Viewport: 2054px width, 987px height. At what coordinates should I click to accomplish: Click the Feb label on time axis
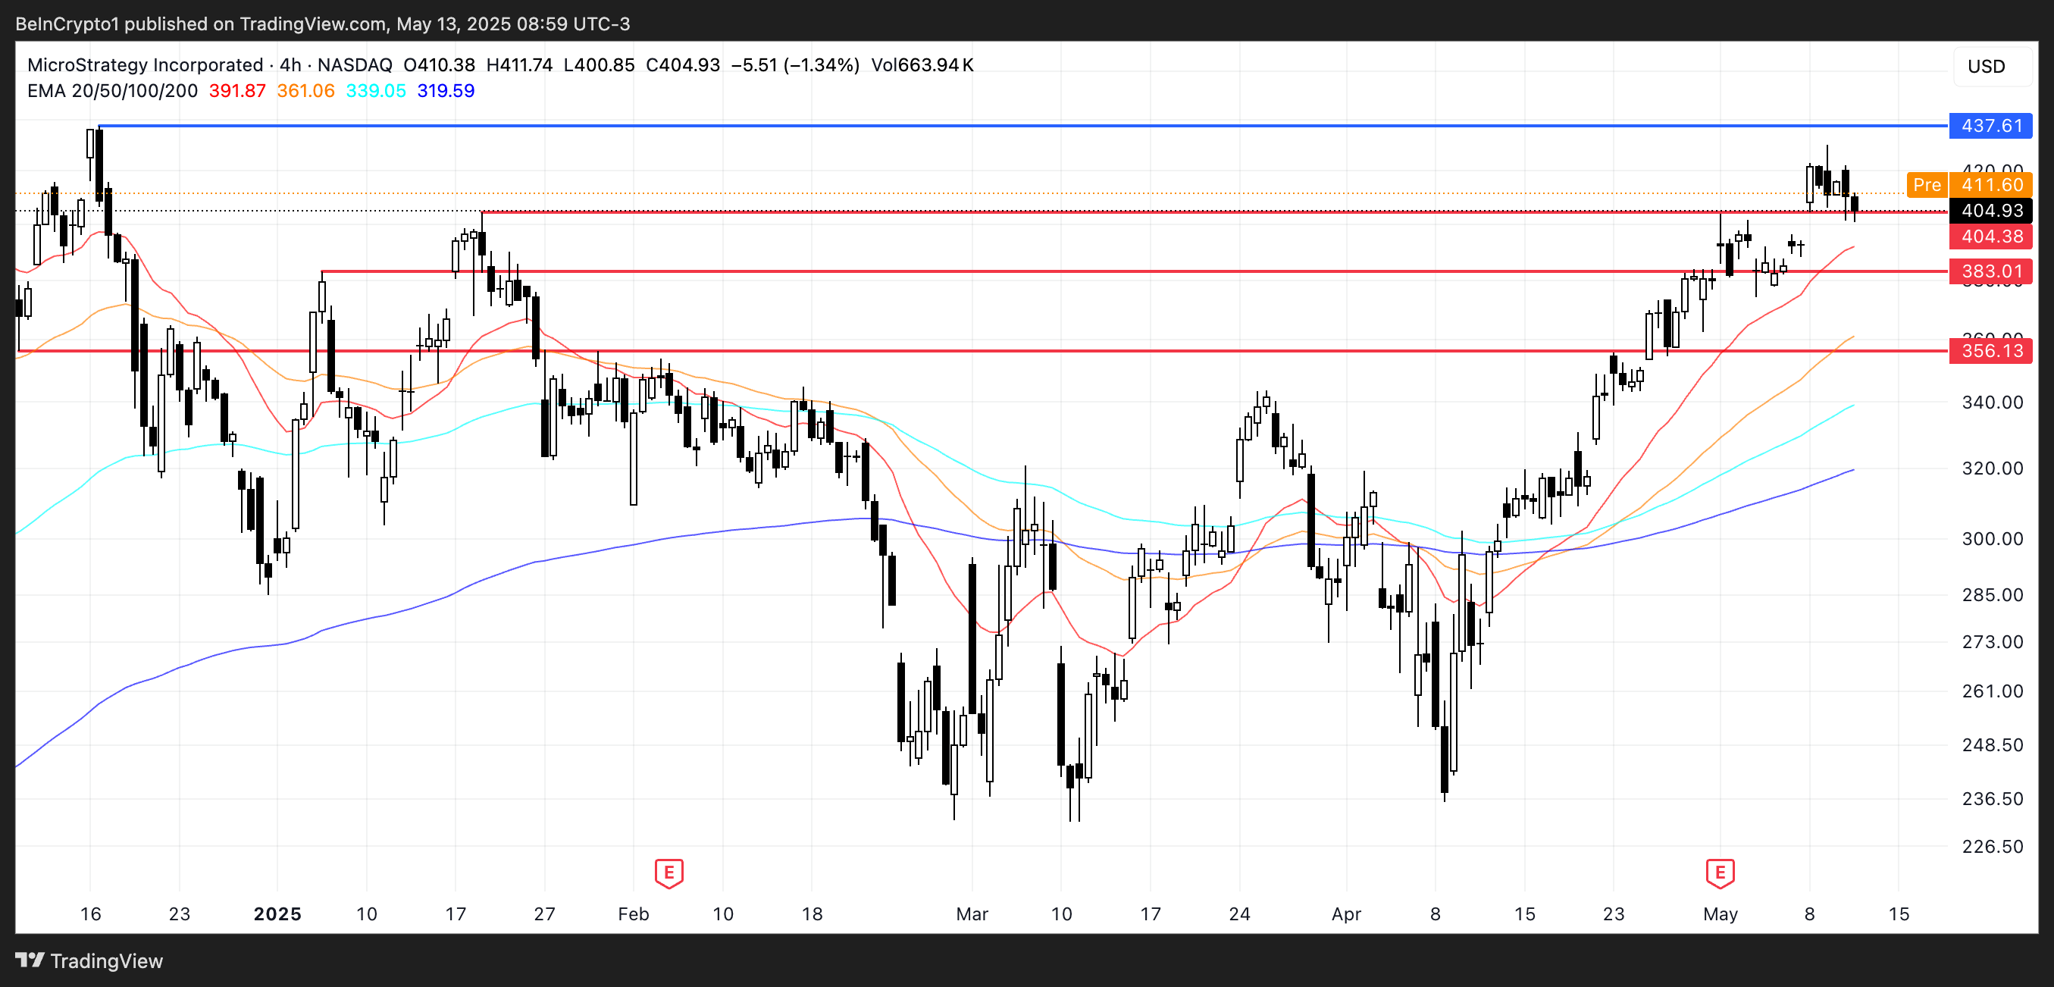633,913
